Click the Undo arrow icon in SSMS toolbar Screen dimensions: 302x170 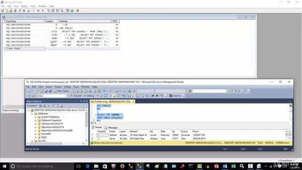click(x=104, y=91)
